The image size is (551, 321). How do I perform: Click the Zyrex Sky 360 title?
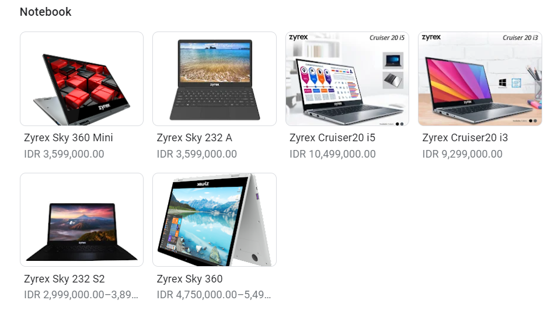[189, 279]
